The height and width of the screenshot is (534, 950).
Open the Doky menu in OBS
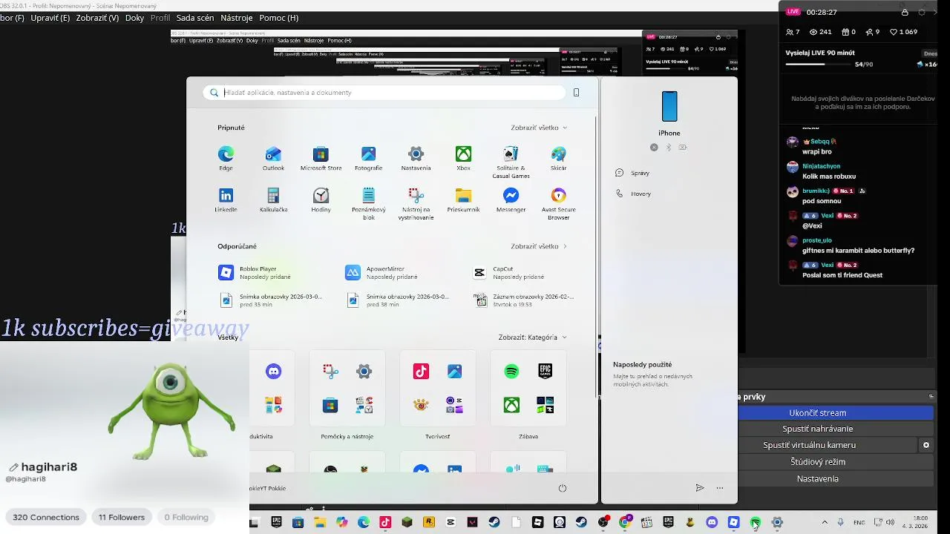click(x=134, y=18)
